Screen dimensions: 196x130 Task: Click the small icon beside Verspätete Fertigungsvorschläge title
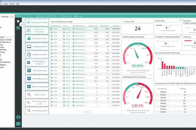click(180, 36)
